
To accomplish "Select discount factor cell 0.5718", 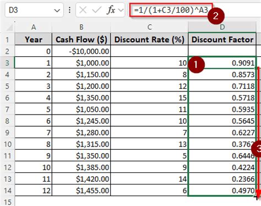I will pyautogui.click(x=222, y=97).
